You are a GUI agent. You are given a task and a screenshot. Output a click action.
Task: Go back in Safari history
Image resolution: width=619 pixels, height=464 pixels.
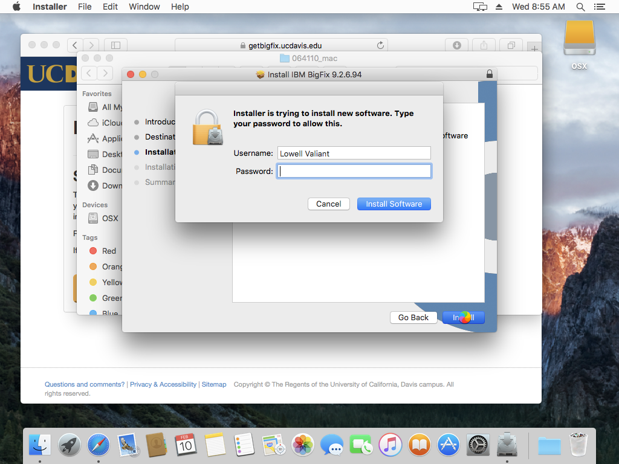(x=75, y=45)
